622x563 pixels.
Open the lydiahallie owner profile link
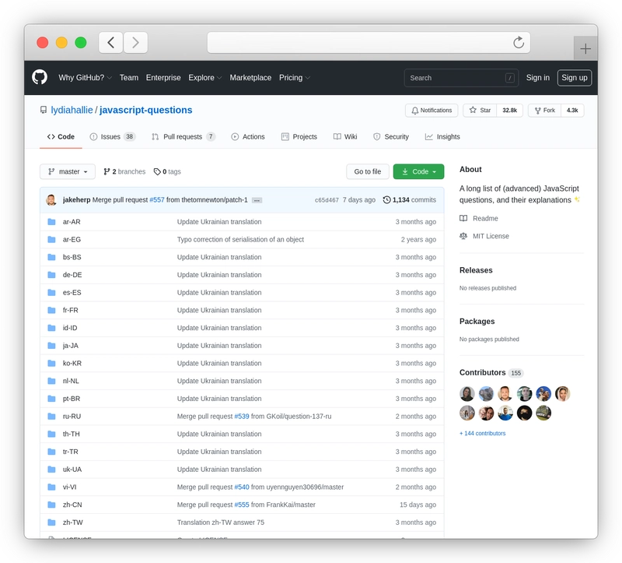pos(72,110)
